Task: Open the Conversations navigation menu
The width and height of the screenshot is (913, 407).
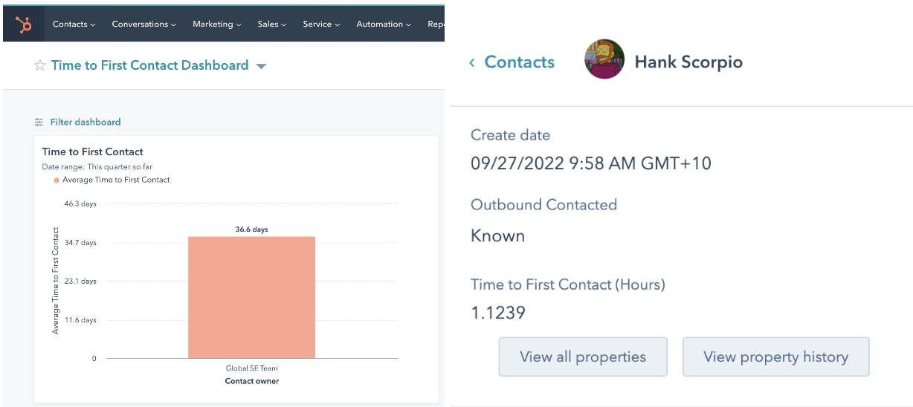Action: pos(143,25)
